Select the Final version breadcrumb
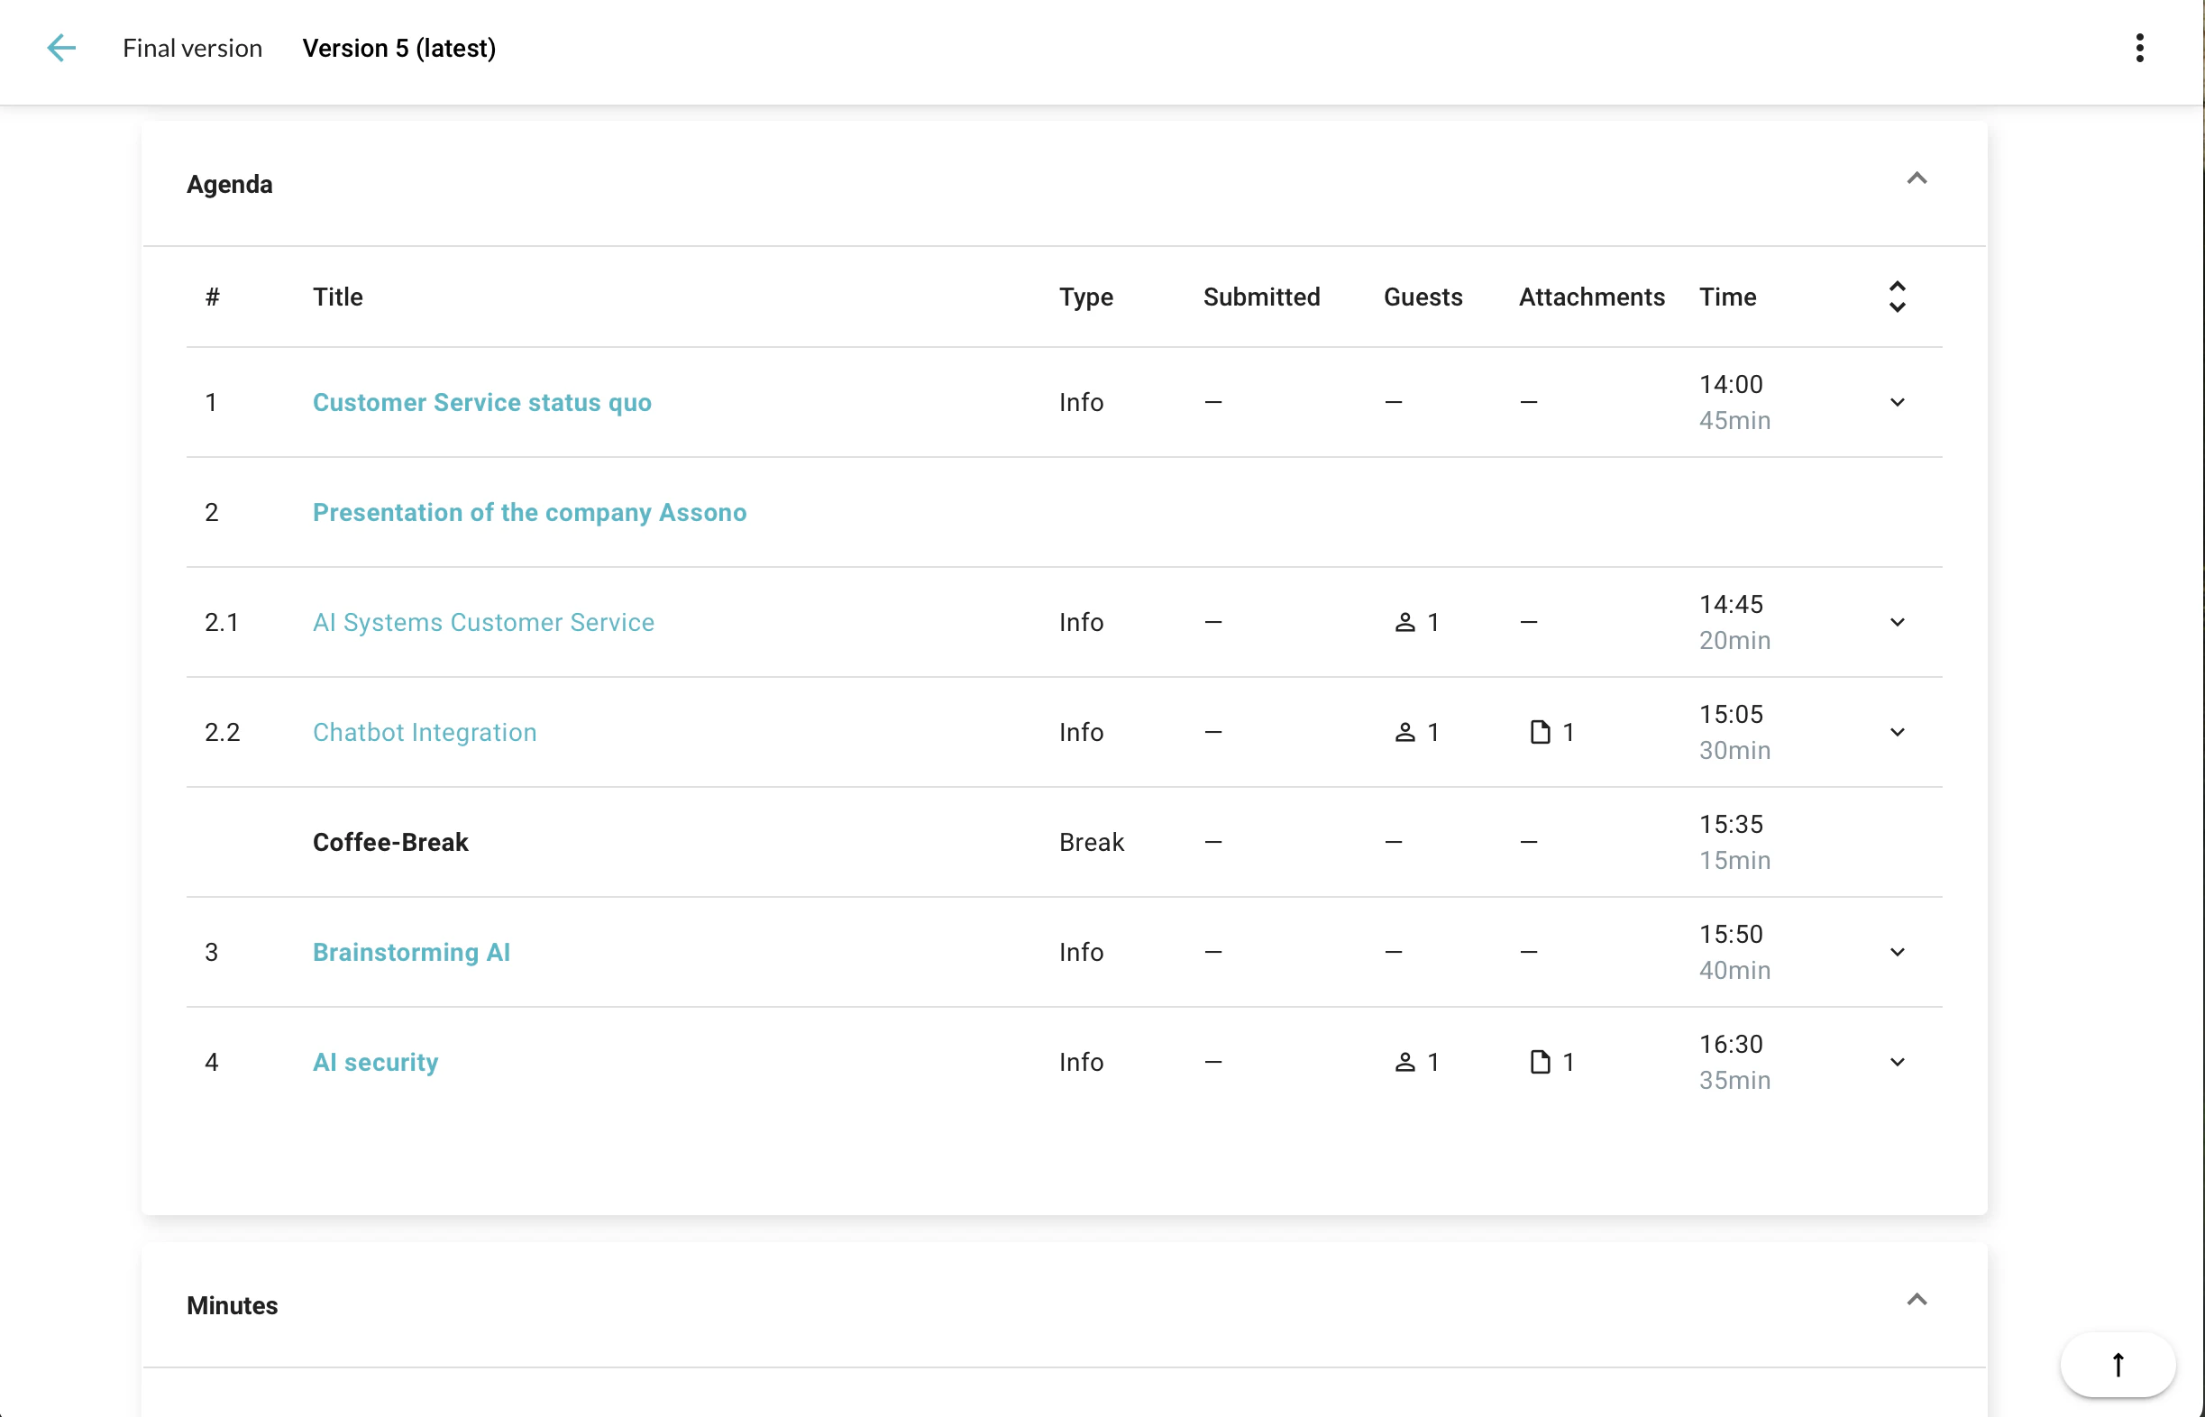This screenshot has height=1417, width=2205. (x=191, y=48)
